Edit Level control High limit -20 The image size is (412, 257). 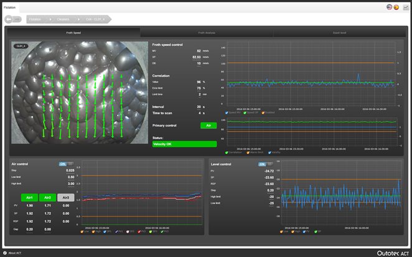tap(271, 197)
